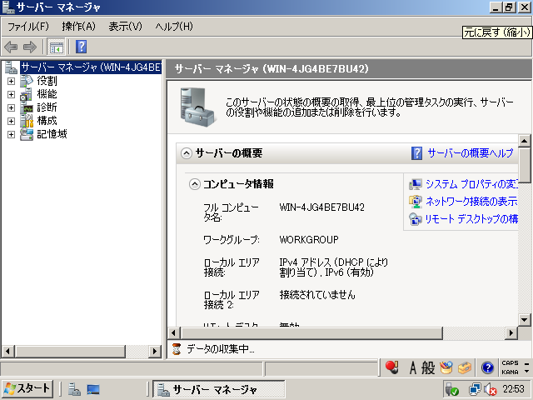Click the IME red ball icon
The image size is (533, 400).
[x=391, y=367]
